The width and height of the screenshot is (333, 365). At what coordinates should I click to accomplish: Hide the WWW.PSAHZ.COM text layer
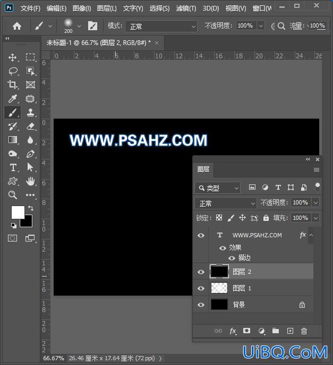(201, 235)
